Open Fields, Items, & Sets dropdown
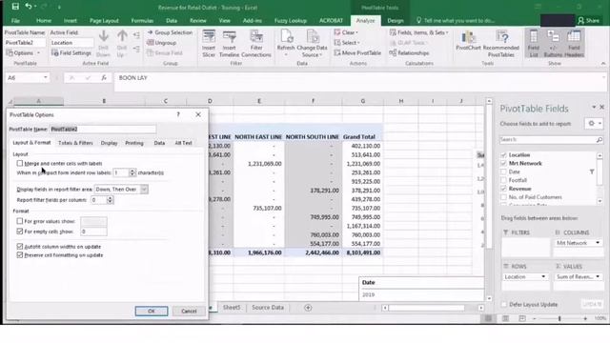610x343 pixels. click(419, 32)
